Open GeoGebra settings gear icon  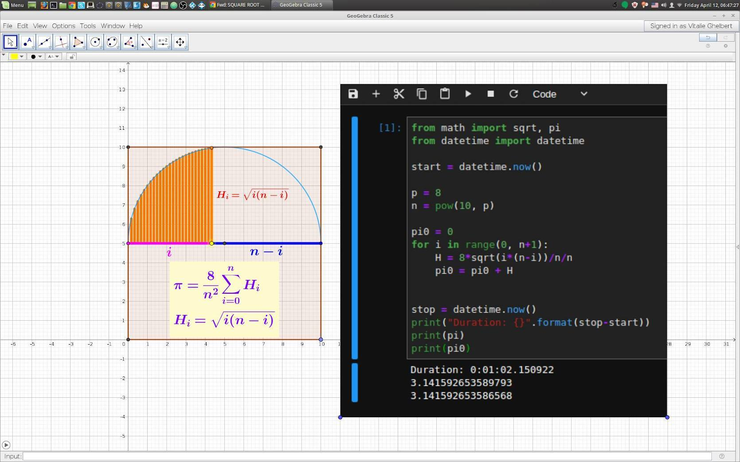(x=725, y=46)
